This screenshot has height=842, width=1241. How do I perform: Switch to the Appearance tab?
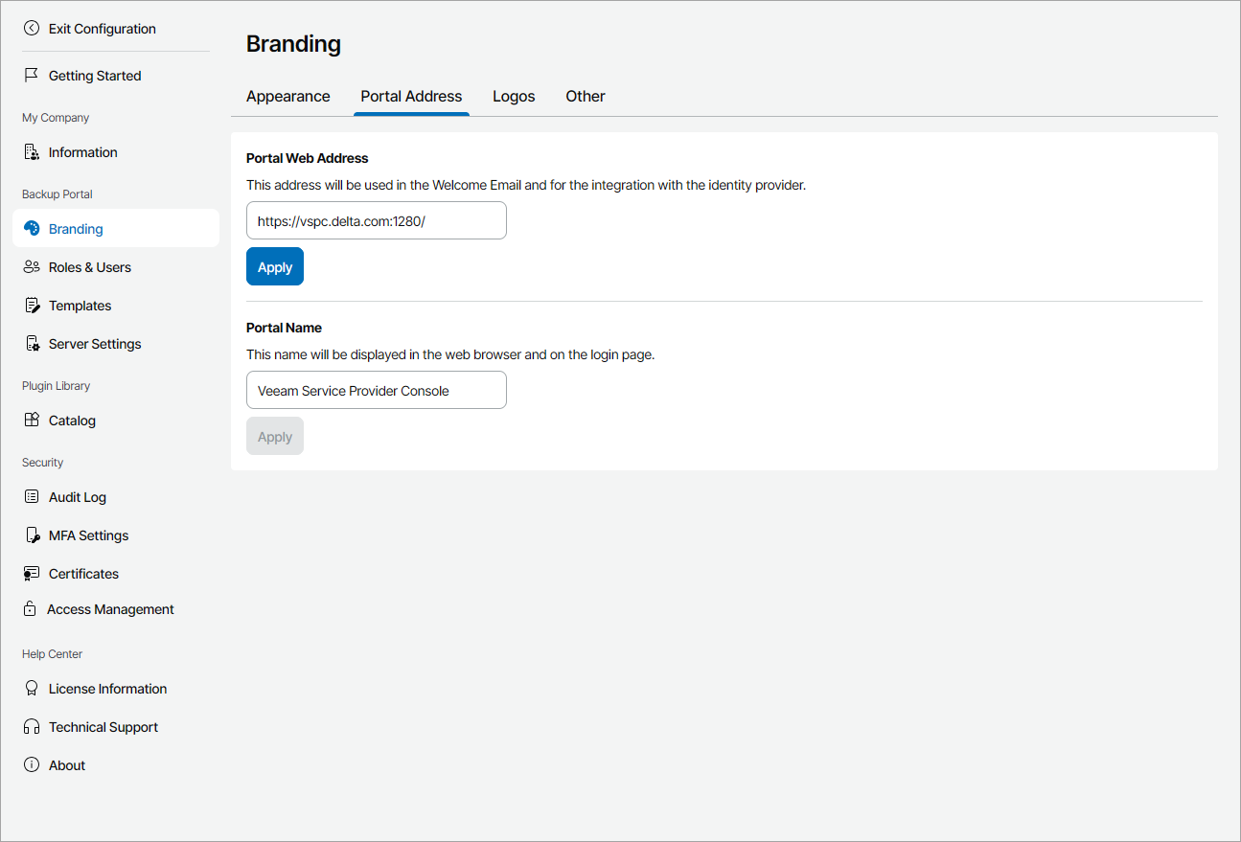pos(288,97)
